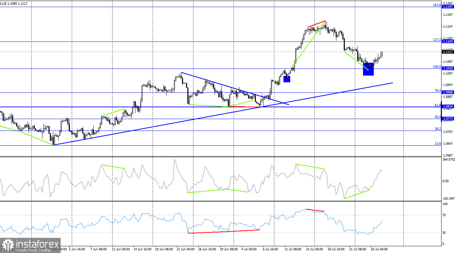Click the 1.0947 price axis value
455x253 pixels.
point(448,85)
